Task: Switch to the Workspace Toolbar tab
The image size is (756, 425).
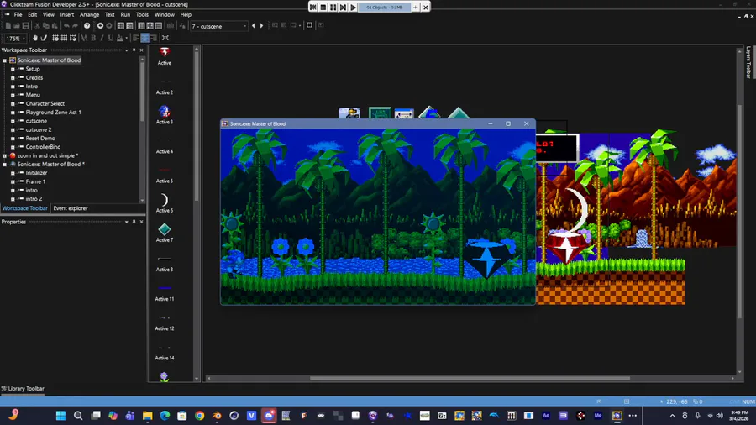Action: pyautogui.click(x=24, y=208)
